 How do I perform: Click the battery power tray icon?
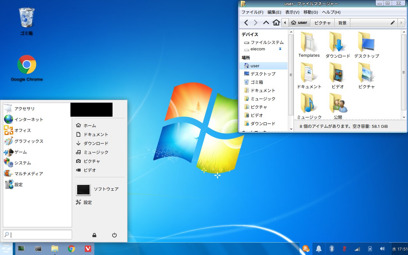(370, 249)
